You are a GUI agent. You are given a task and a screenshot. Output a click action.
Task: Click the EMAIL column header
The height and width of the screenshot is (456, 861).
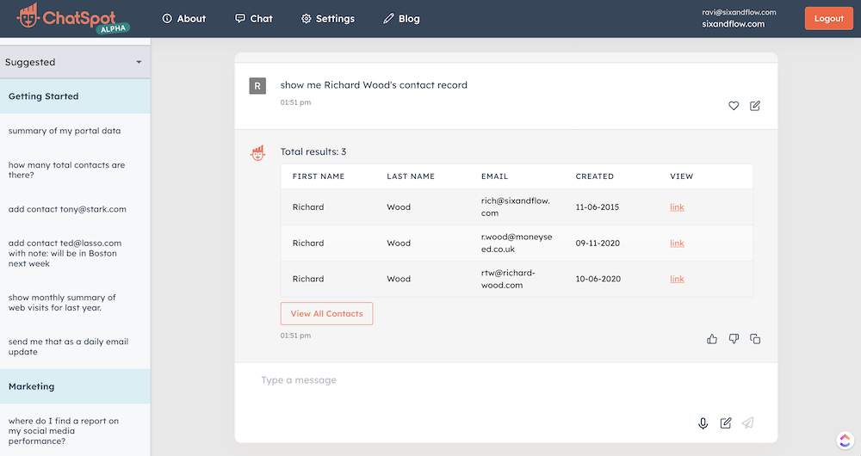pyautogui.click(x=495, y=176)
